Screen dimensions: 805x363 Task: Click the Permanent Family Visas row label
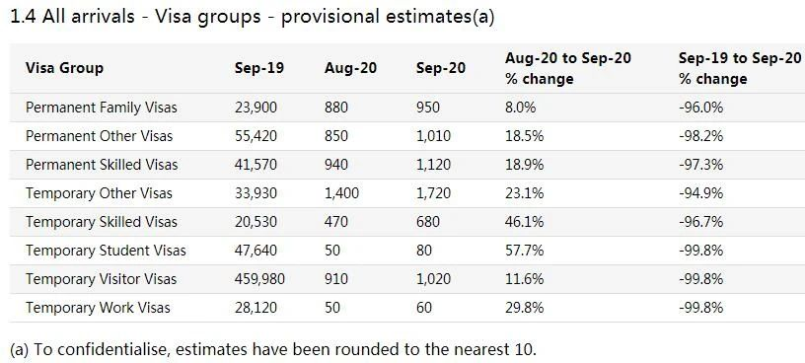coord(102,108)
